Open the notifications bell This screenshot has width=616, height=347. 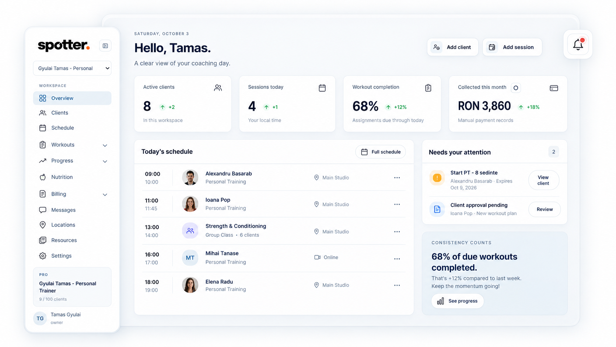(x=578, y=45)
